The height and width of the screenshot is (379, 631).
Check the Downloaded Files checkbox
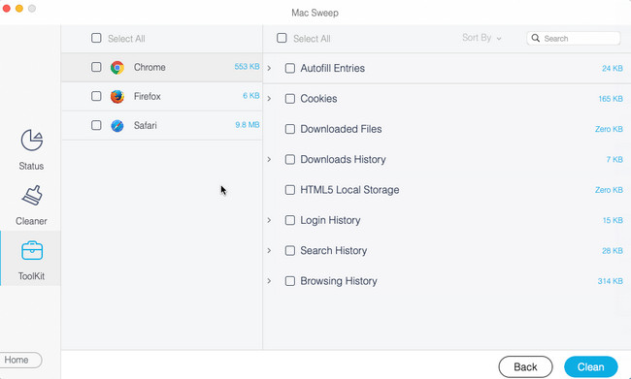click(x=289, y=129)
